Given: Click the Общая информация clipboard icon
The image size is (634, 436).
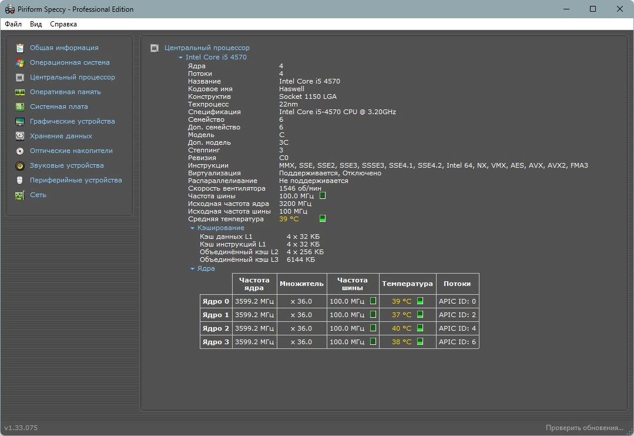Looking at the screenshot, I should click(20, 48).
